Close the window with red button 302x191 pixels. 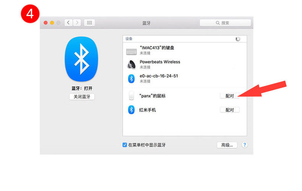(45, 23)
